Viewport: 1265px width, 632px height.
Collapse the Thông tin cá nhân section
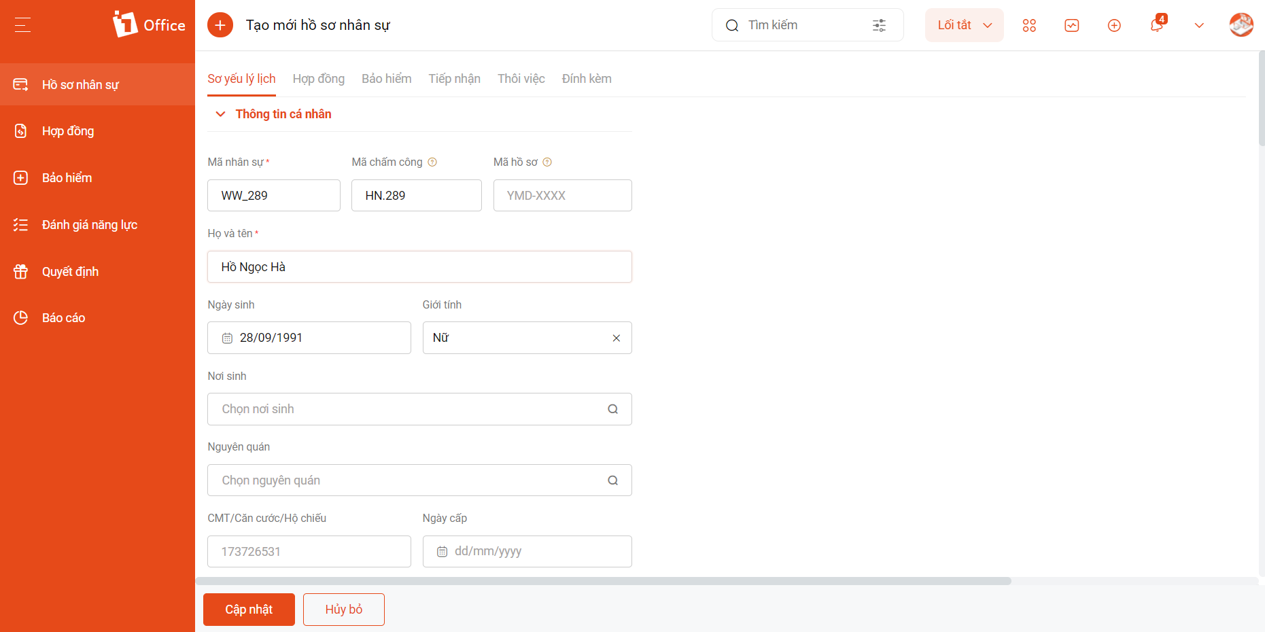coord(220,114)
